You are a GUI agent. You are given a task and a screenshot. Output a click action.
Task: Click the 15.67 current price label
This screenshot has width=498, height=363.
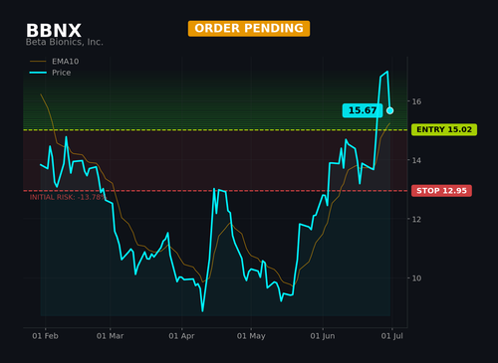point(363,110)
